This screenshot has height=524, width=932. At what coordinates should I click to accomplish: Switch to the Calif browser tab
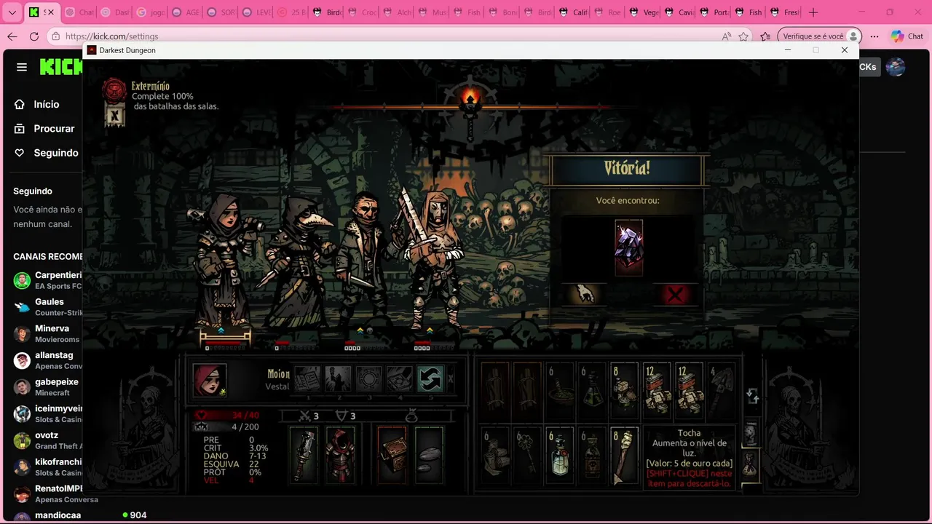(573, 12)
